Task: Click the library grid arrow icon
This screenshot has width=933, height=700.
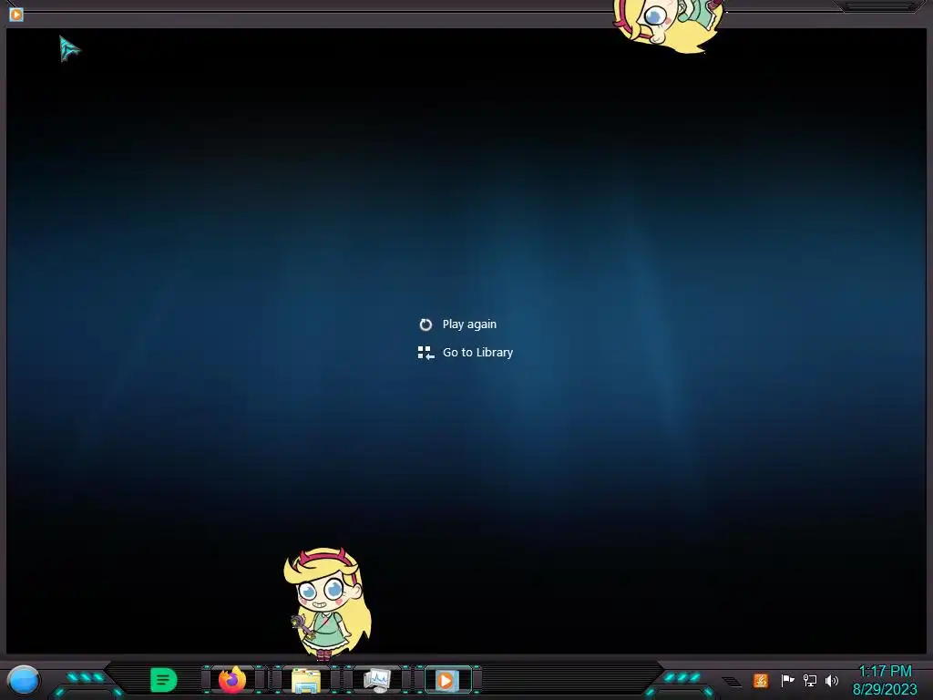Action: 425,353
